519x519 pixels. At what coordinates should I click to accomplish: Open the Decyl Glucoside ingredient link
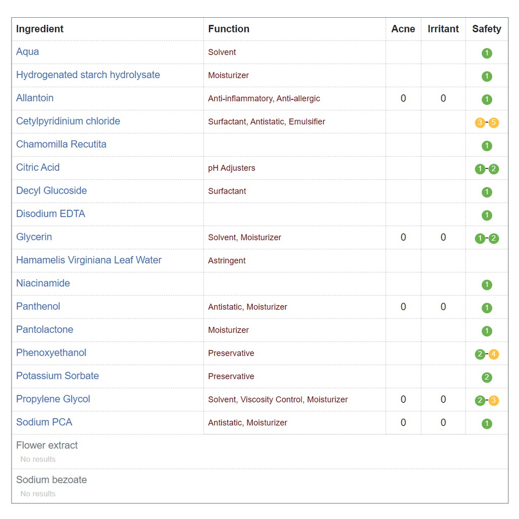point(51,191)
